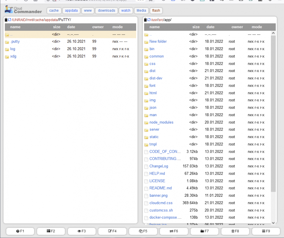Open the menu with the F9 button

click(266, 231)
